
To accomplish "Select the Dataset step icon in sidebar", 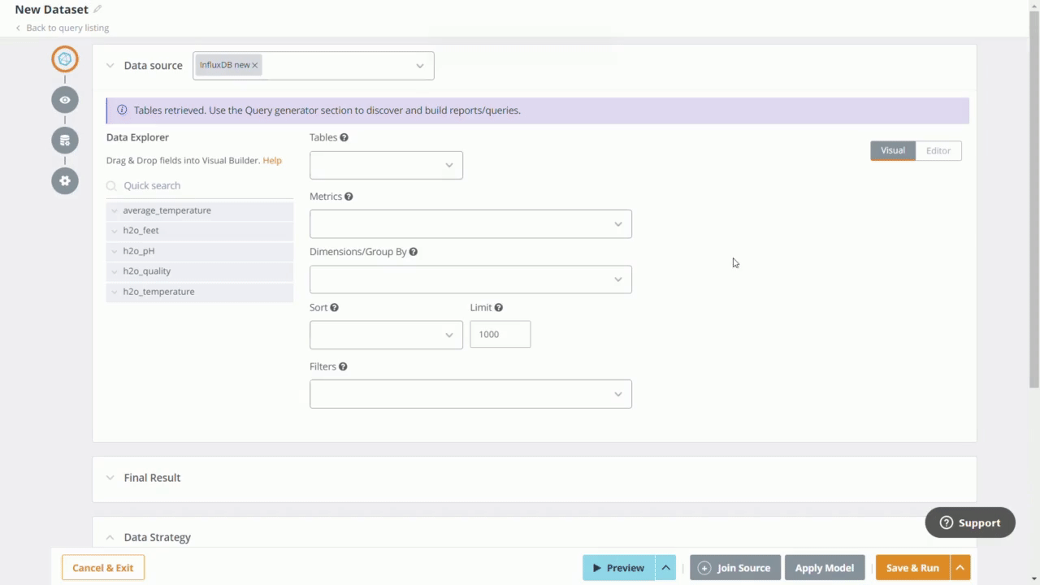I will pyautogui.click(x=64, y=58).
